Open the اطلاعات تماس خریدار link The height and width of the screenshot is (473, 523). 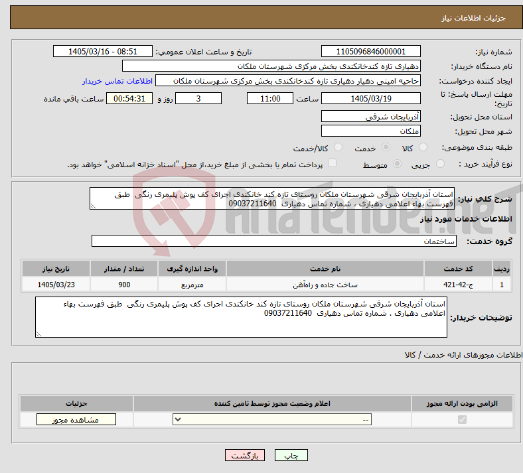(x=117, y=81)
